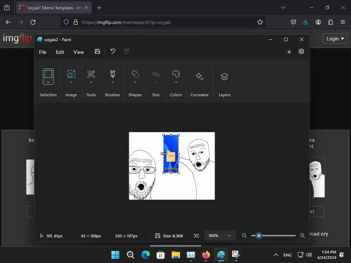Open Snipping Tool from taskbar
The width and height of the screenshot is (351, 263).
coord(236,255)
